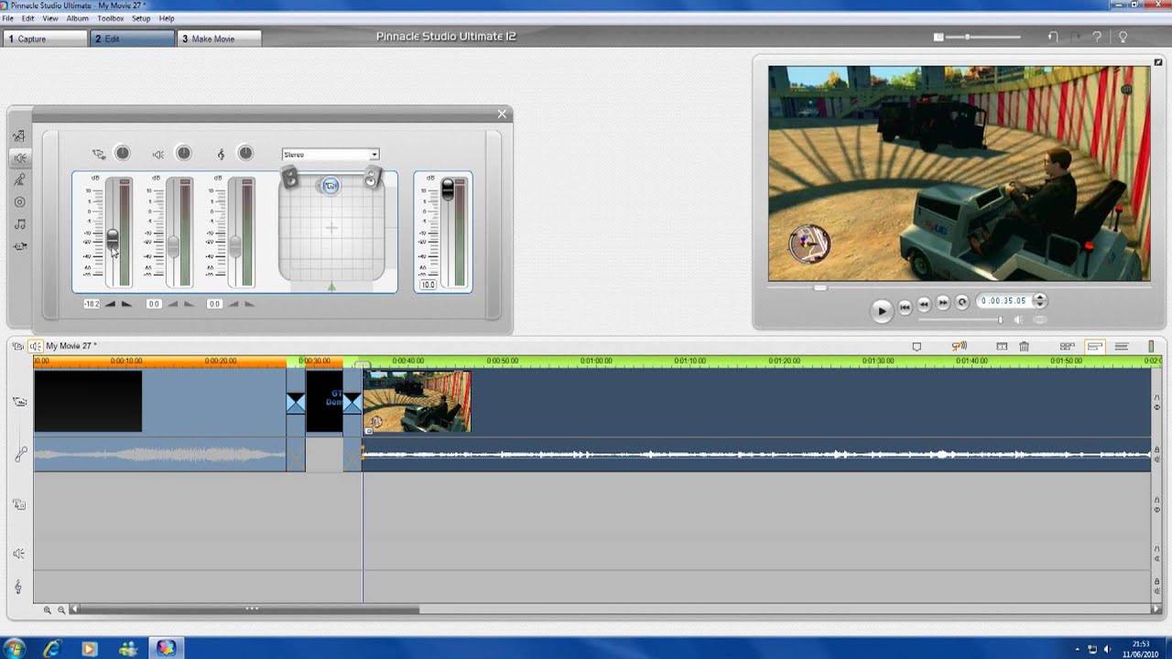Increment the timecode counter with the up arrow
The width and height of the screenshot is (1172, 659).
tap(1038, 297)
